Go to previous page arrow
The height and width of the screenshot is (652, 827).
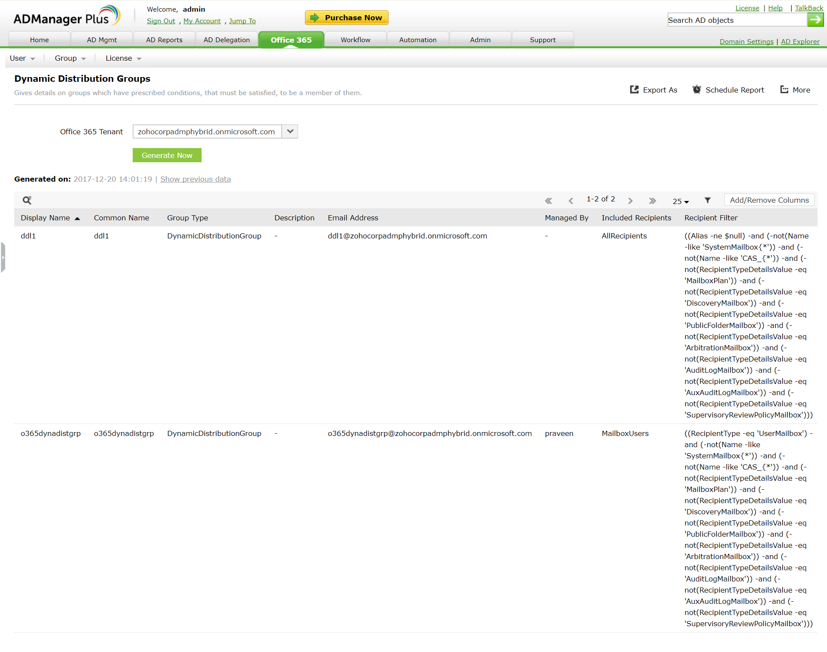571,201
